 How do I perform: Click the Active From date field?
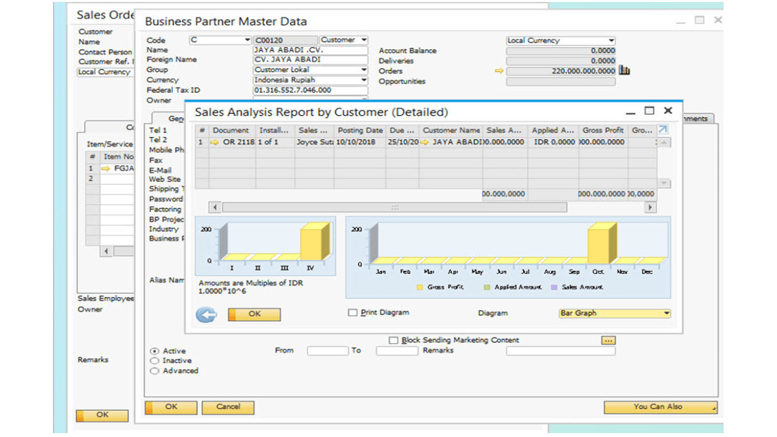click(x=328, y=351)
